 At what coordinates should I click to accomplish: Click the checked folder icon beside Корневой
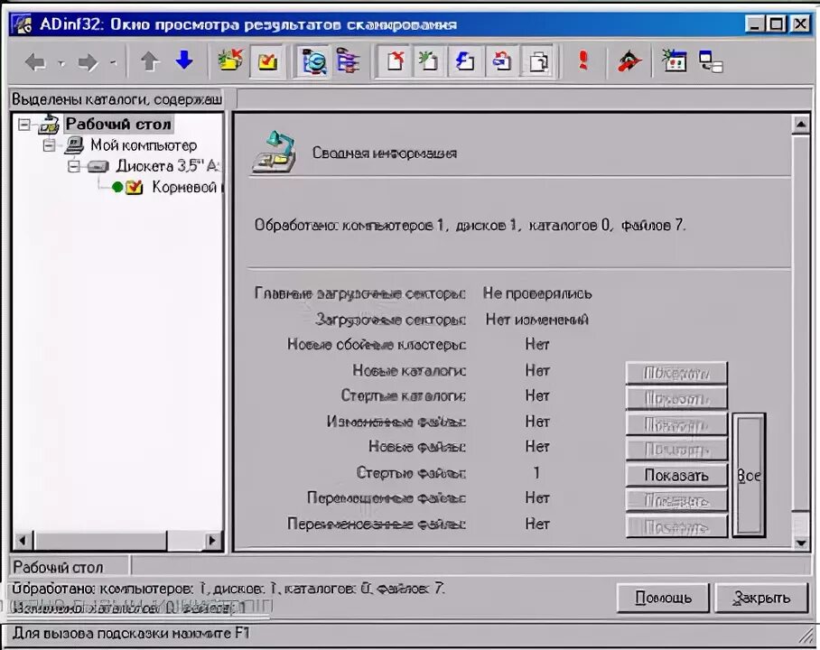134,187
